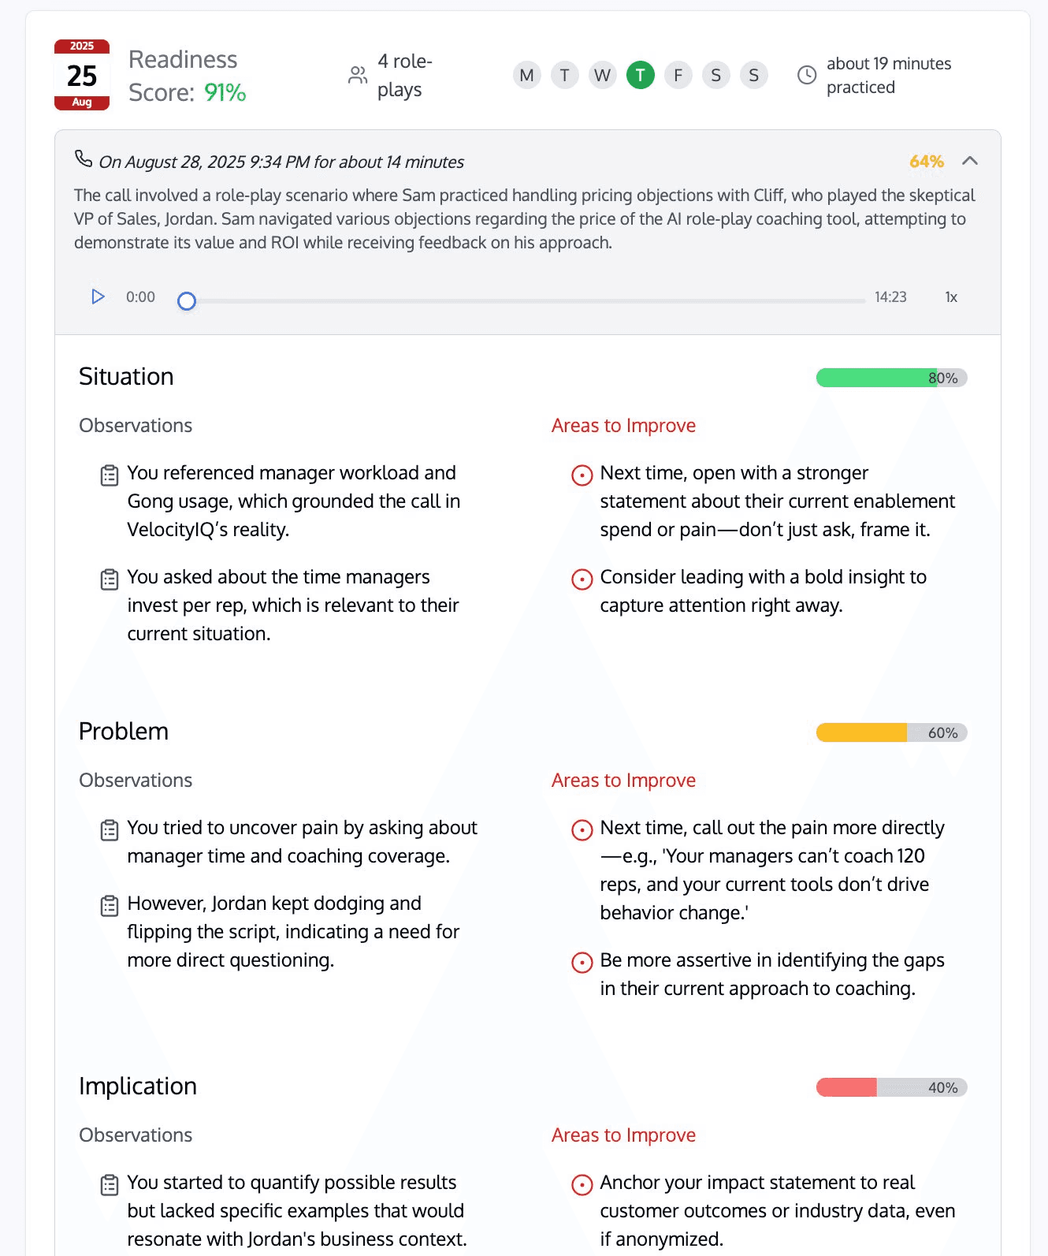
Task: Select the Sunday day circle
Action: (x=754, y=75)
